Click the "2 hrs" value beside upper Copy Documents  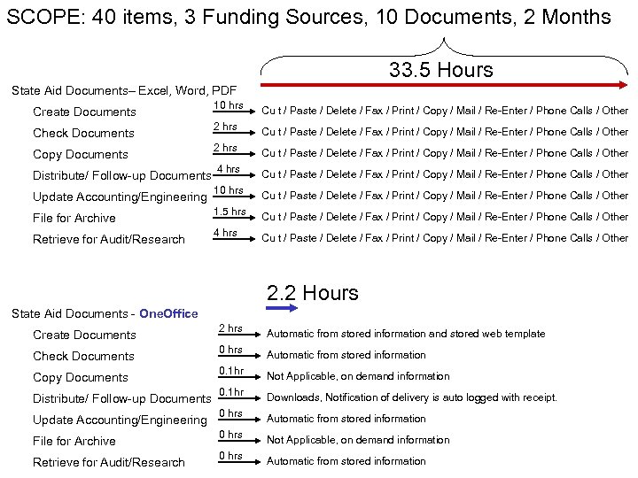tap(225, 148)
